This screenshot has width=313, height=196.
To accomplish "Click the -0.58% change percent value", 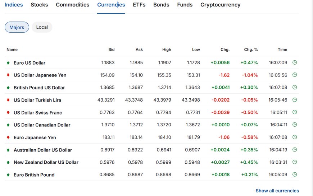I will click(x=250, y=137).
